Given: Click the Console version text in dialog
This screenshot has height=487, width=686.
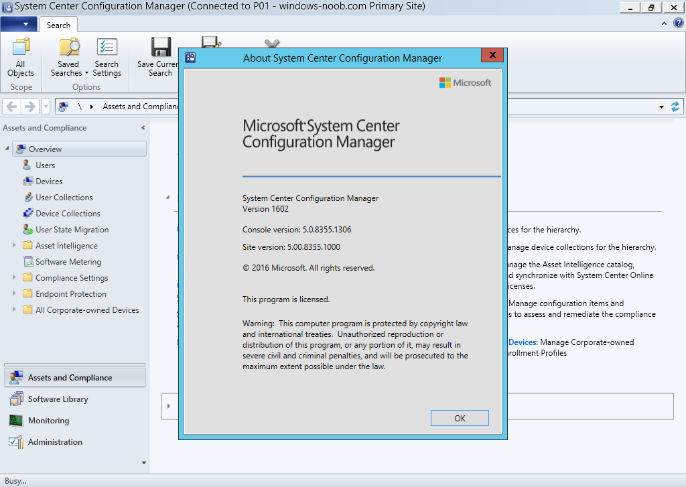Looking at the screenshot, I should pyautogui.click(x=297, y=229).
